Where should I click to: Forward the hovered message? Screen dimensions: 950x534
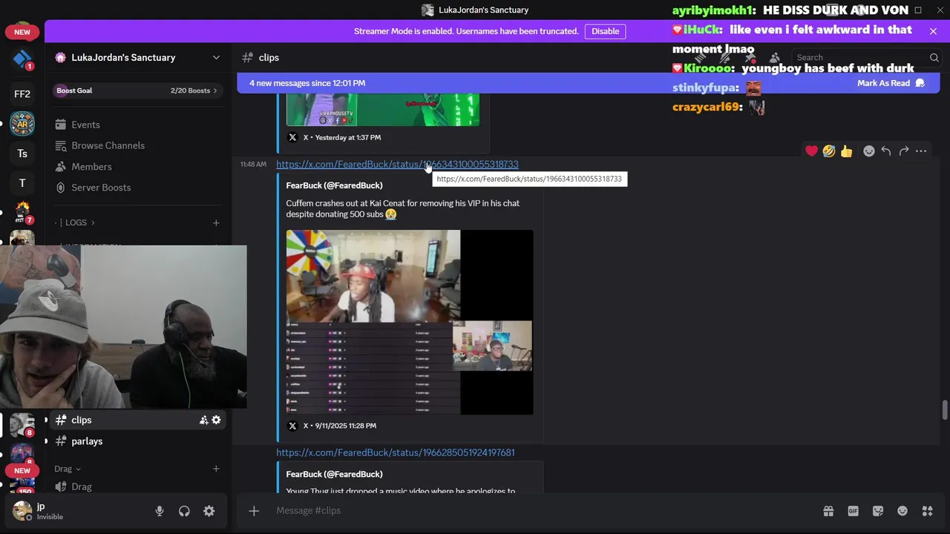(x=904, y=151)
